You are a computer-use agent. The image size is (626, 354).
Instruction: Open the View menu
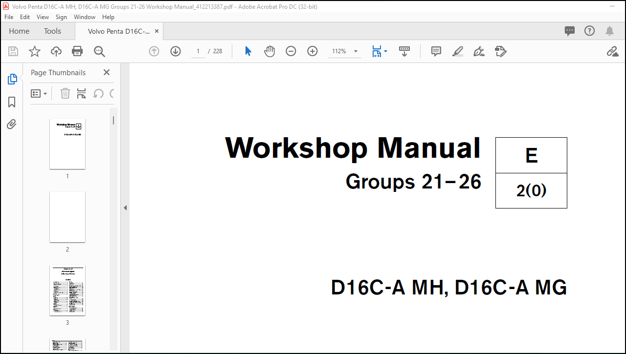pos(43,17)
